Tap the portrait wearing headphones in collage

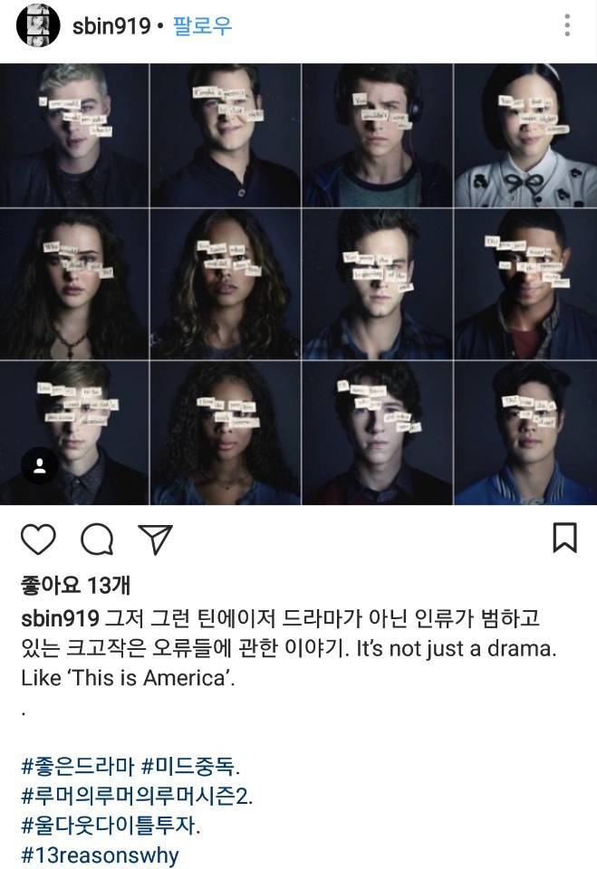click(377, 136)
